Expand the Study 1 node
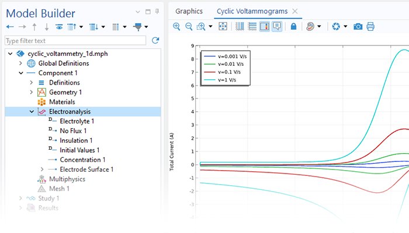This screenshot has width=409, height=233. click(20, 198)
